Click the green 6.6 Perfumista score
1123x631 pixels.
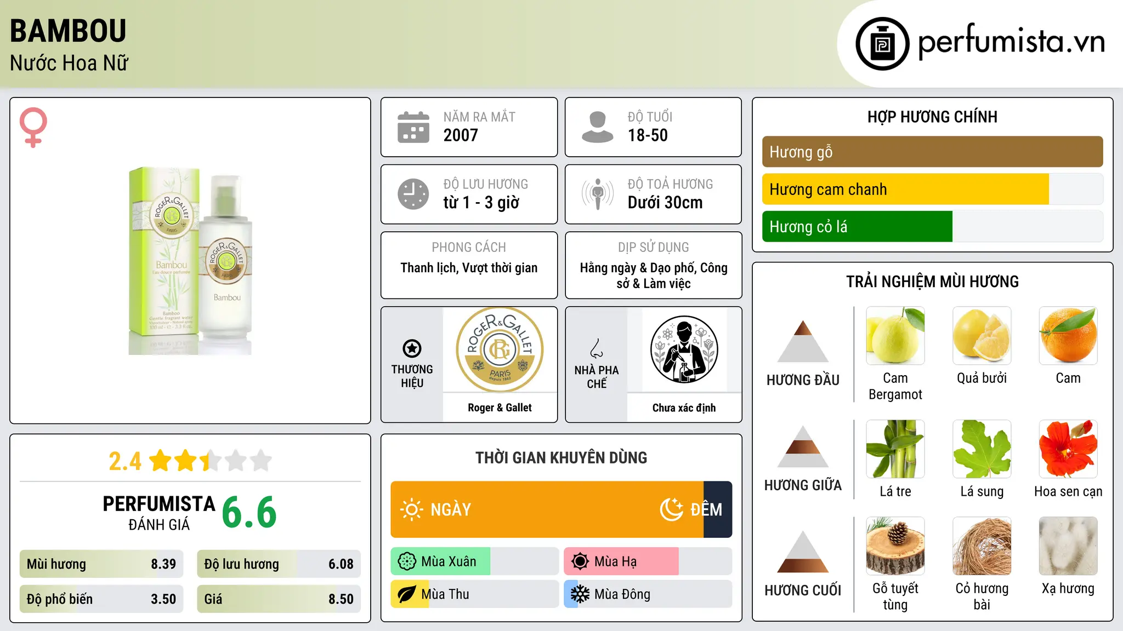tap(249, 513)
